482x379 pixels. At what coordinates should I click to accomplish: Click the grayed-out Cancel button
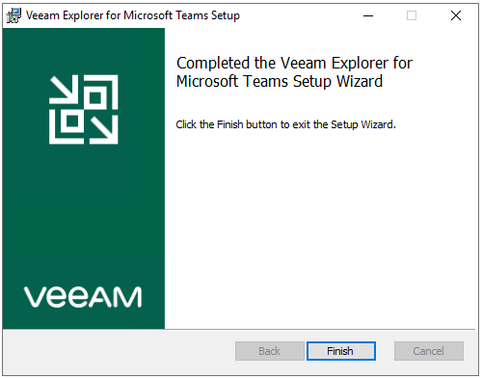429,351
